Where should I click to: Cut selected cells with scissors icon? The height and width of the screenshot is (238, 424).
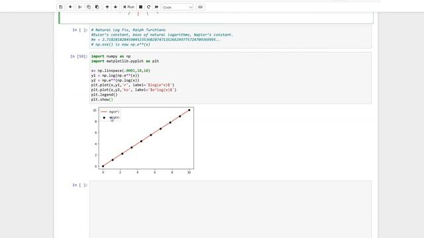(x=79, y=7)
